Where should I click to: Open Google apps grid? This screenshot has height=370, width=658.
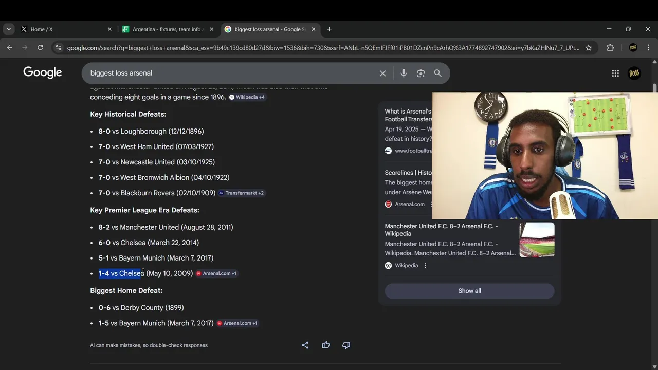[x=615, y=73]
